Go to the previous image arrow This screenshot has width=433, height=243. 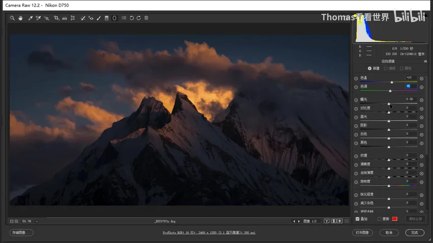[294, 221]
